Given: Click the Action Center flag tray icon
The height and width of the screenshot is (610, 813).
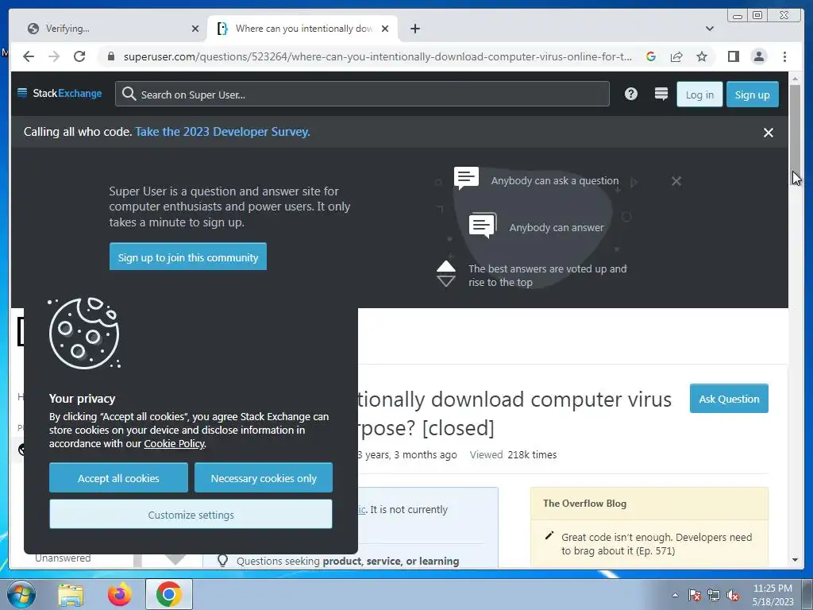Looking at the screenshot, I should (694, 595).
